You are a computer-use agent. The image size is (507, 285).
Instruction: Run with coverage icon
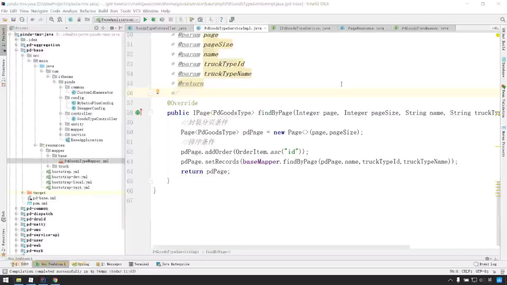pyautogui.click(x=162, y=20)
